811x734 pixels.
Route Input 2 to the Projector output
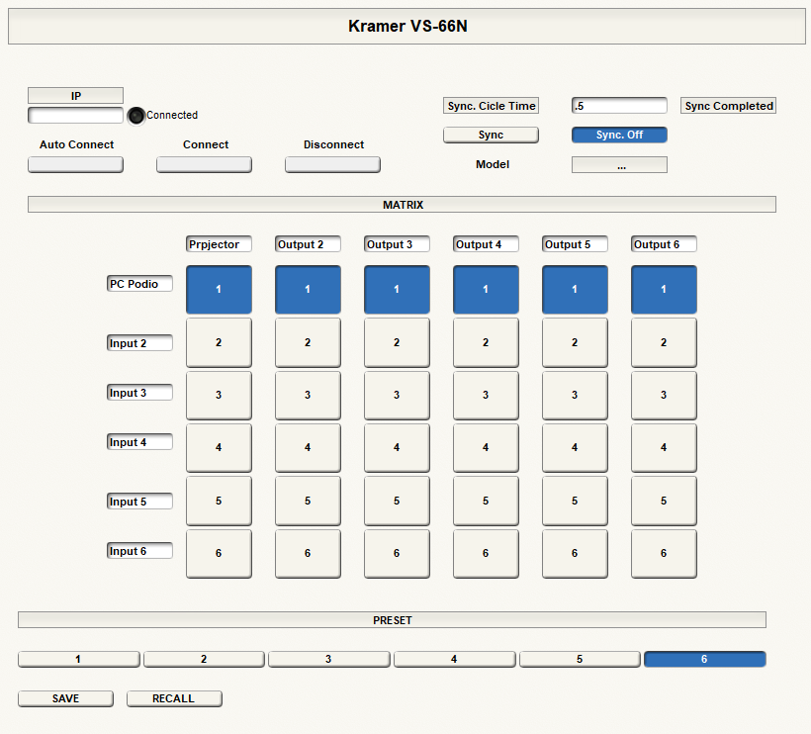(219, 342)
